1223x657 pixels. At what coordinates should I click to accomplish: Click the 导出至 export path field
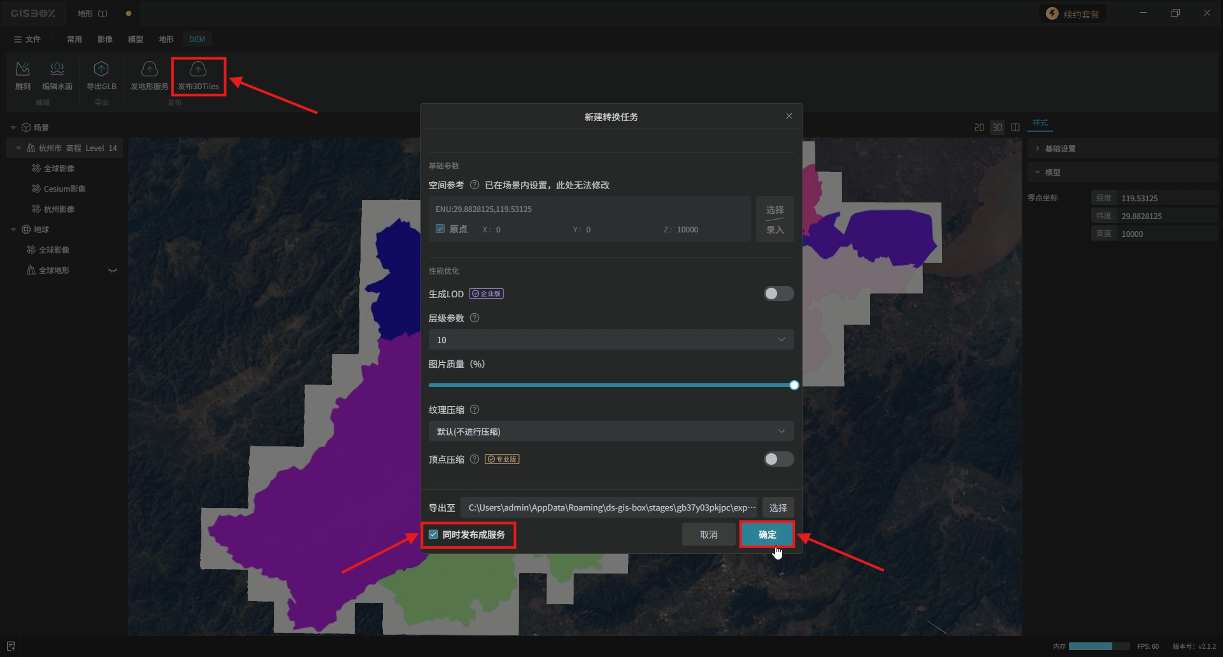coord(609,508)
